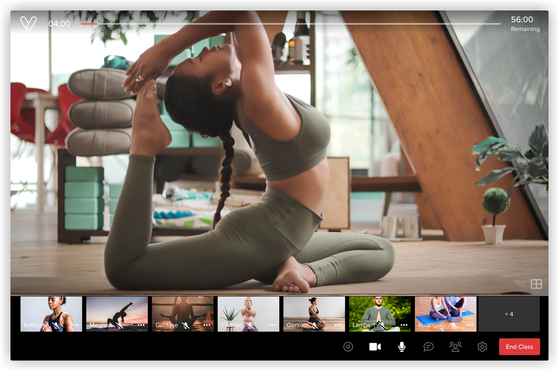The height and width of the screenshot is (371, 559).
Task: Open Meghan's more options menu
Action: pos(141,325)
